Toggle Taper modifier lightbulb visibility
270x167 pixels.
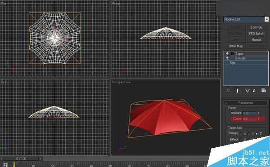coord(227,53)
